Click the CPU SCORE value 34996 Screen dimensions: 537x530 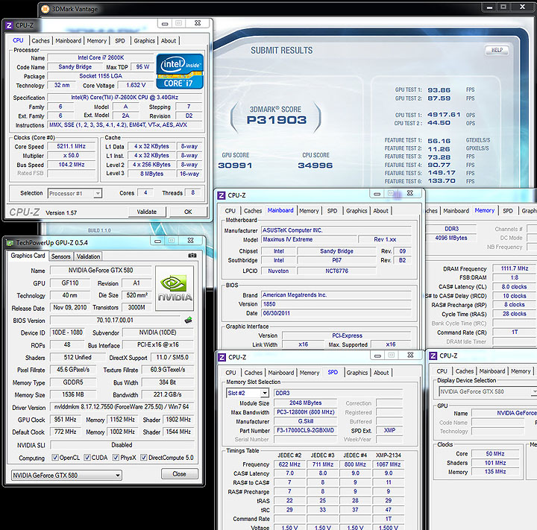[315, 165]
